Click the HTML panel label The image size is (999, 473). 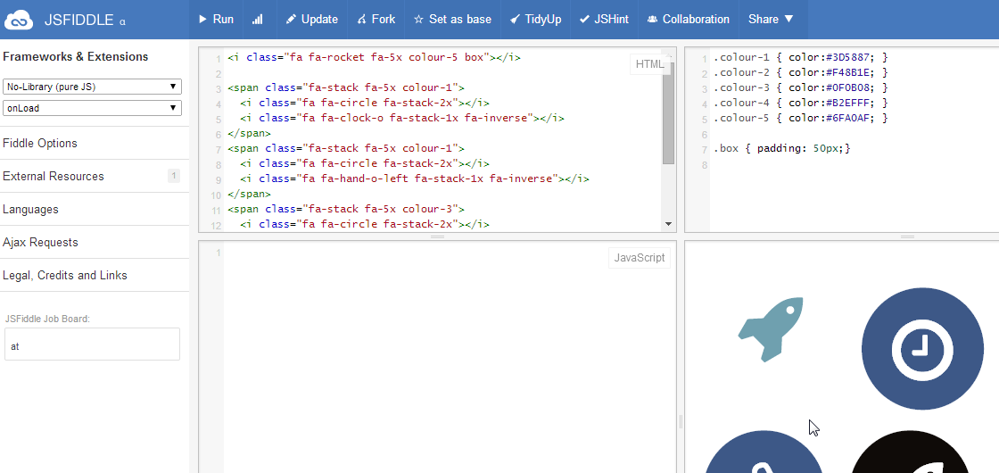pyautogui.click(x=649, y=63)
